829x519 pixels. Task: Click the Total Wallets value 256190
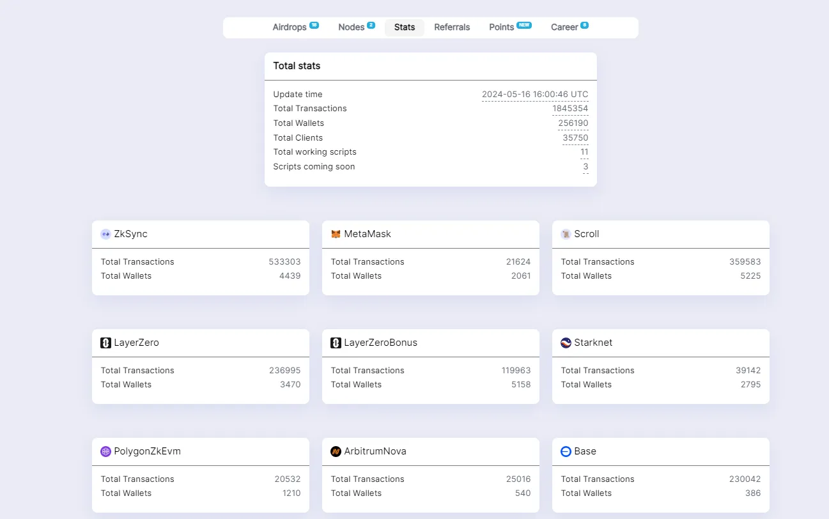pos(573,123)
